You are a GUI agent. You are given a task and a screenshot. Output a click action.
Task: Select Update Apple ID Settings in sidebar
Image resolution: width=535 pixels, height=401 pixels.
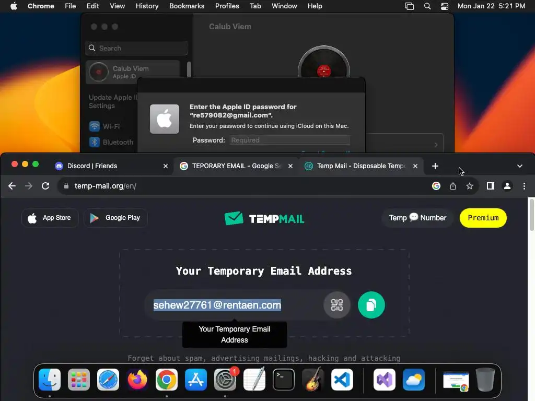click(113, 102)
